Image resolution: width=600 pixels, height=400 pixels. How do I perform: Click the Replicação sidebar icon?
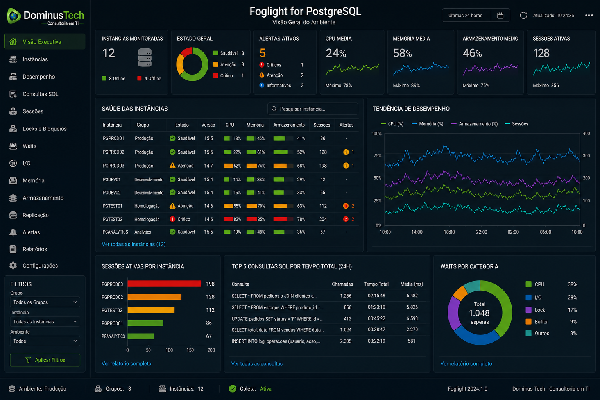point(13,215)
